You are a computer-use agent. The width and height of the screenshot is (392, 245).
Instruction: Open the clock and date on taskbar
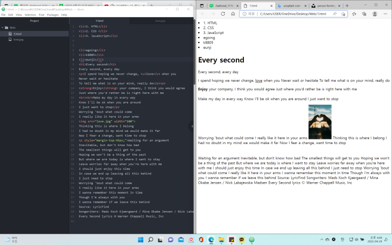click(376, 239)
